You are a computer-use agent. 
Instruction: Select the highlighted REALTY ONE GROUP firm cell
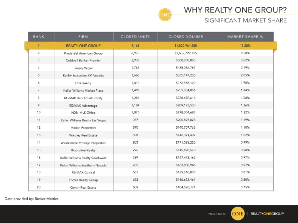point(83,46)
